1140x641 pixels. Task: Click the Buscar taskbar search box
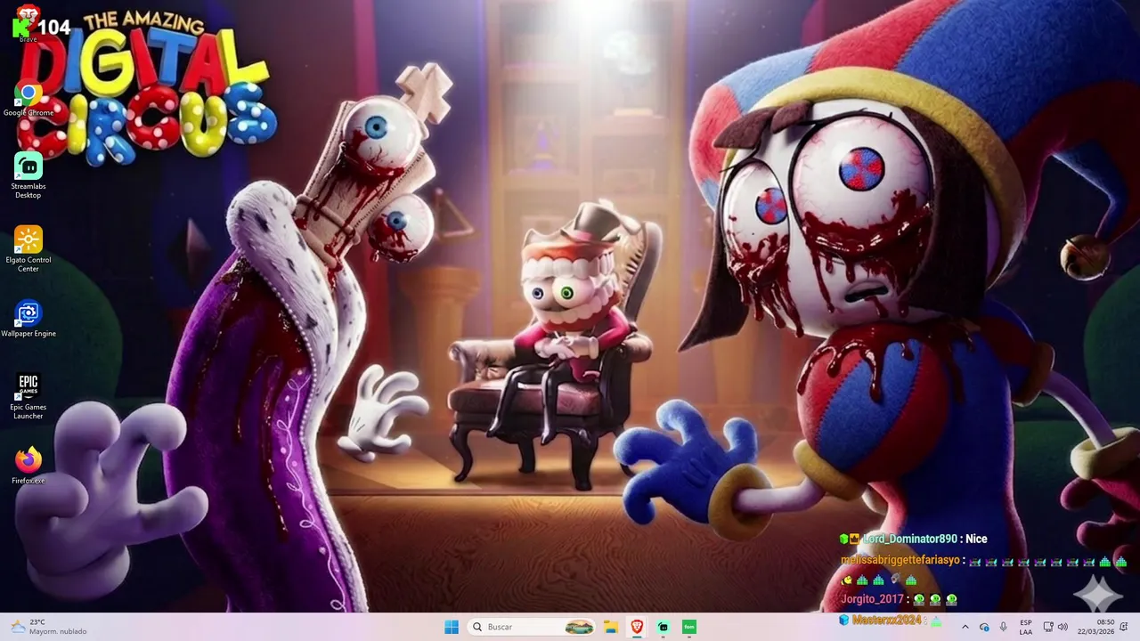pos(532,627)
